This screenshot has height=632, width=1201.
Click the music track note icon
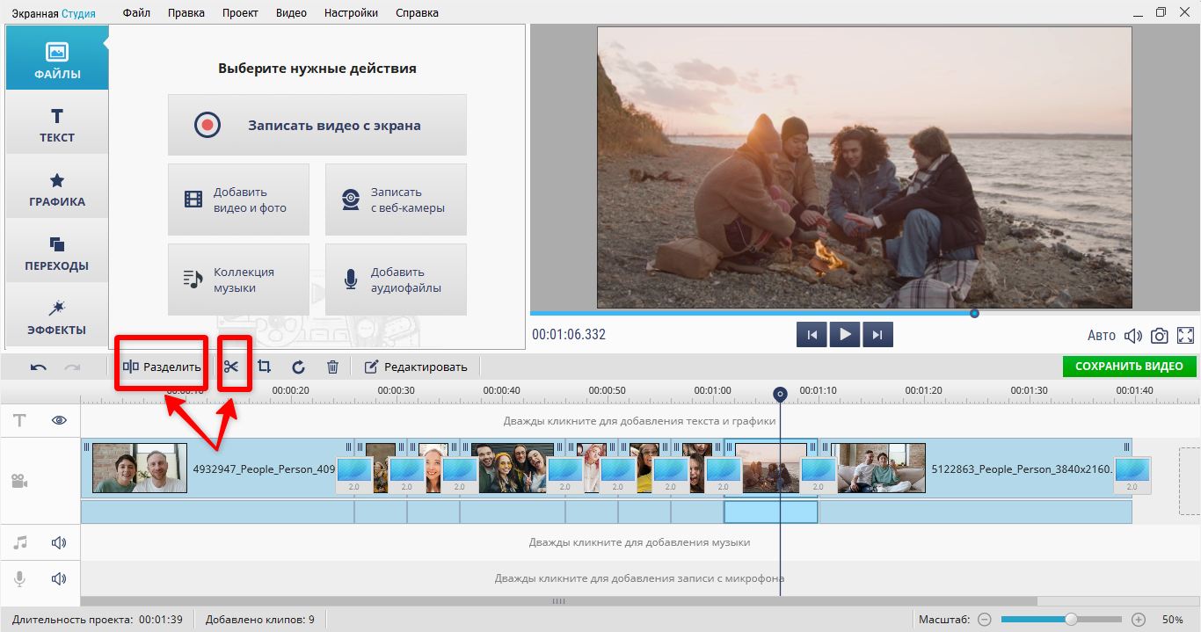20,542
